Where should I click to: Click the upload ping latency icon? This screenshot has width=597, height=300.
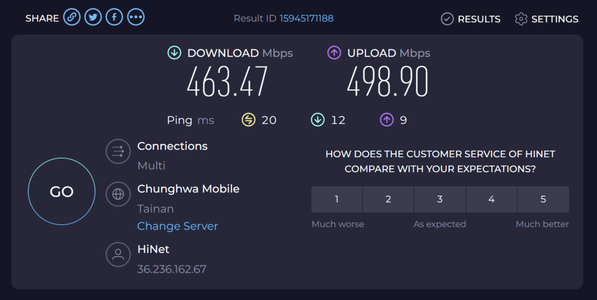pos(387,120)
